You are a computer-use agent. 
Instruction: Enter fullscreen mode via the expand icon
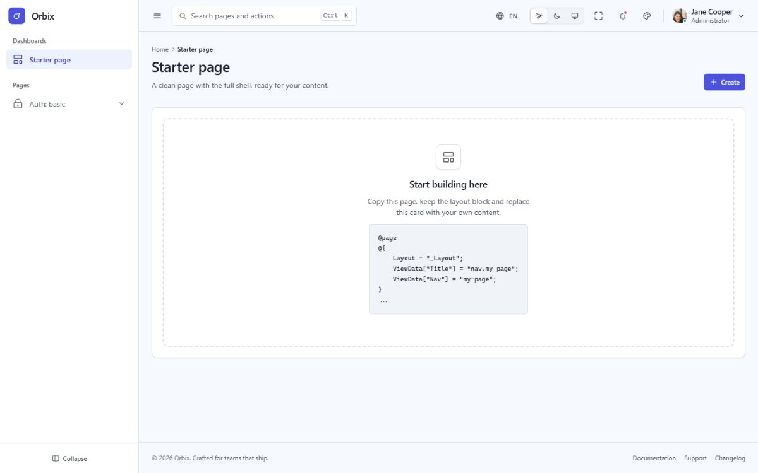599,16
